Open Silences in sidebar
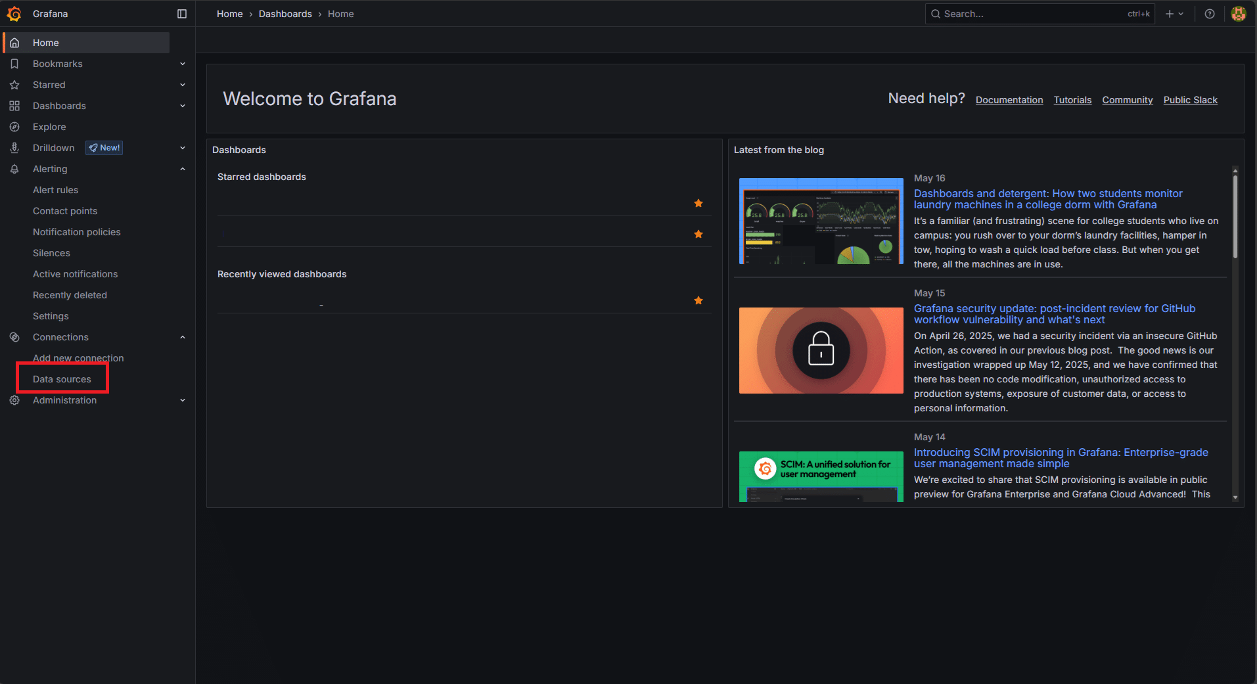This screenshot has width=1257, height=684. [51, 253]
